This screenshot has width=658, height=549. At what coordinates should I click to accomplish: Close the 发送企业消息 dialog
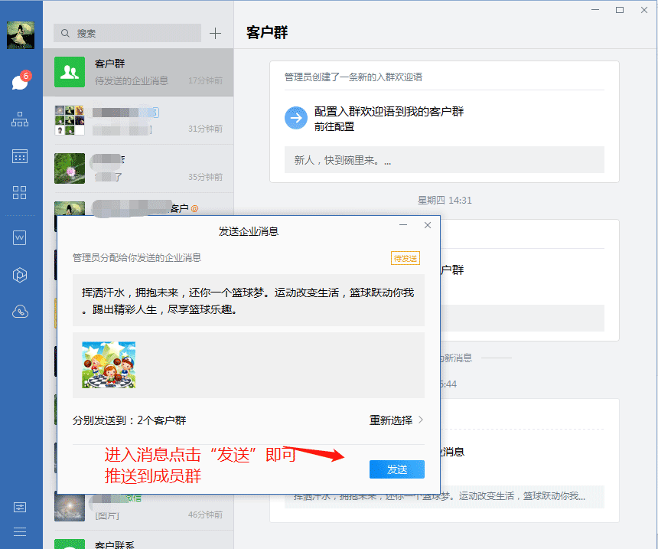point(428,225)
